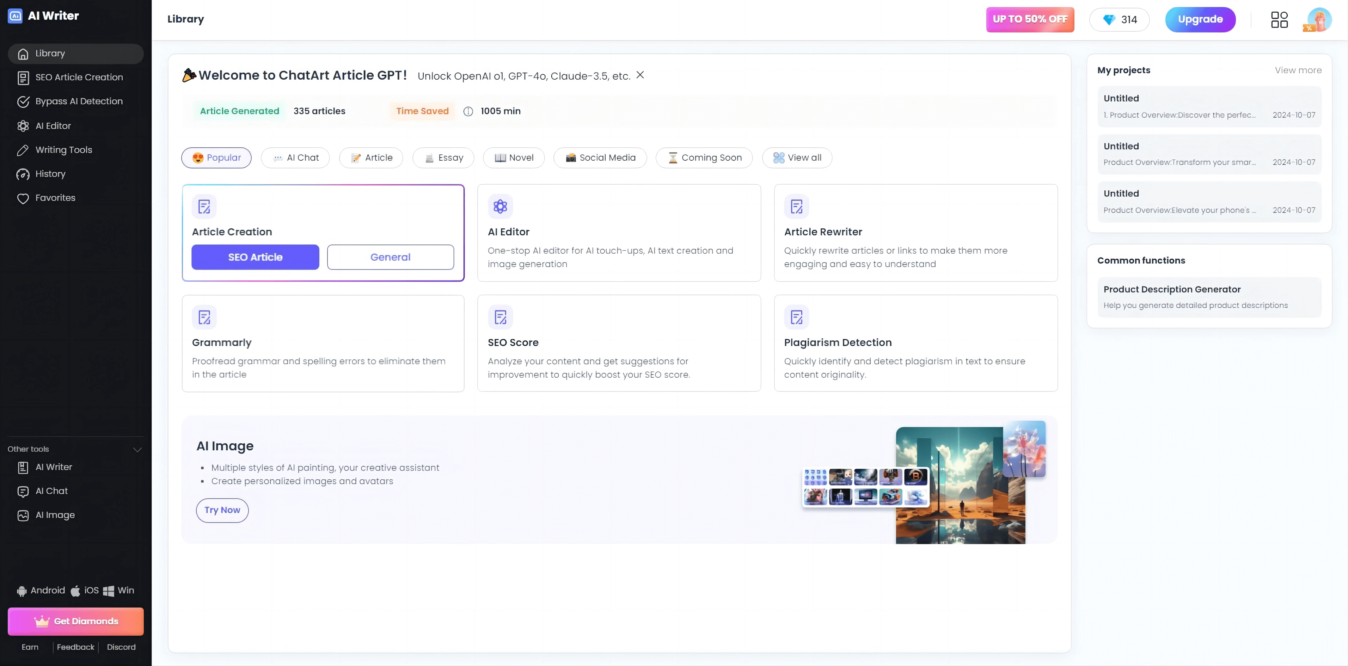Click Try Now for AI Image

point(223,510)
